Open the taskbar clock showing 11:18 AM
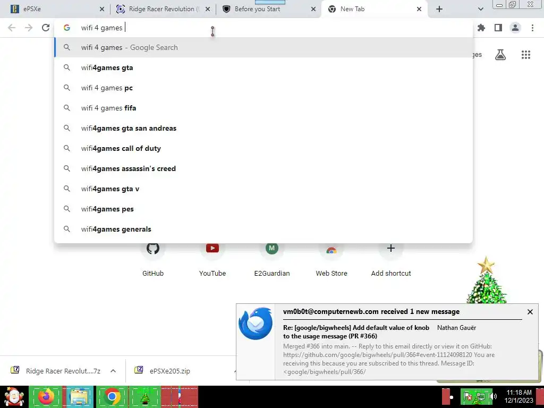 (518, 396)
